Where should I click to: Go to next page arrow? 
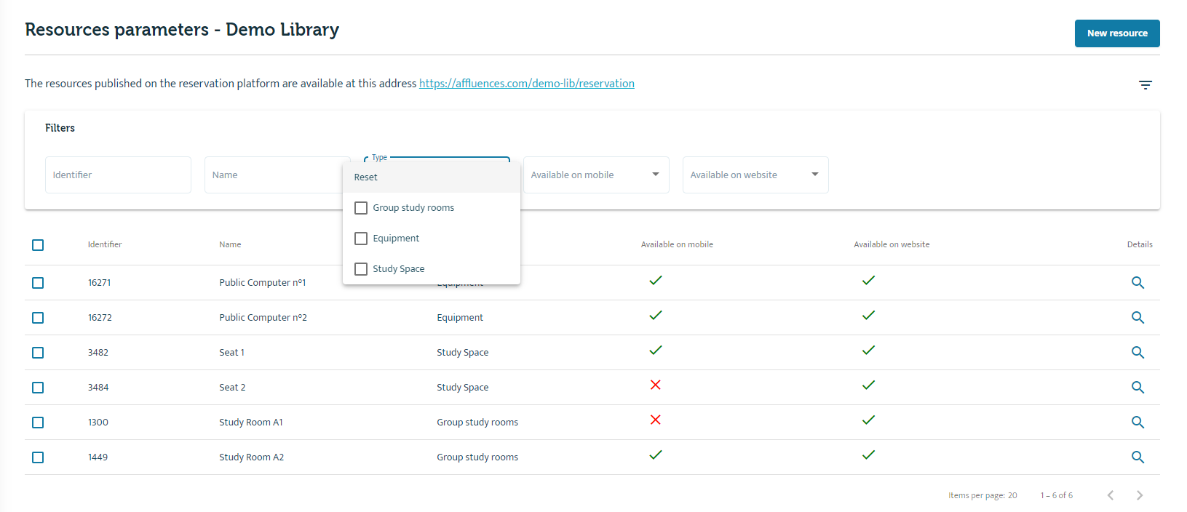pos(1140,495)
